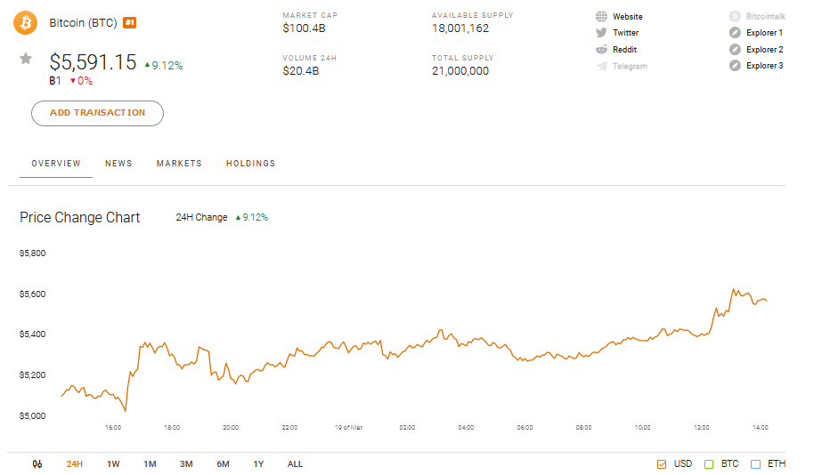The width and height of the screenshot is (814, 475).
Task: Click the Explorer 1 compass icon
Action: [735, 33]
